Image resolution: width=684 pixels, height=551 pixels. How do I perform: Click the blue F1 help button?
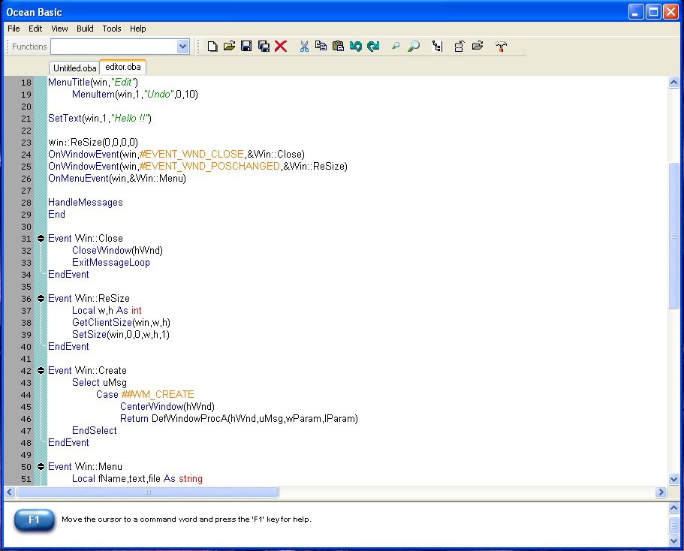coord(35,520)
